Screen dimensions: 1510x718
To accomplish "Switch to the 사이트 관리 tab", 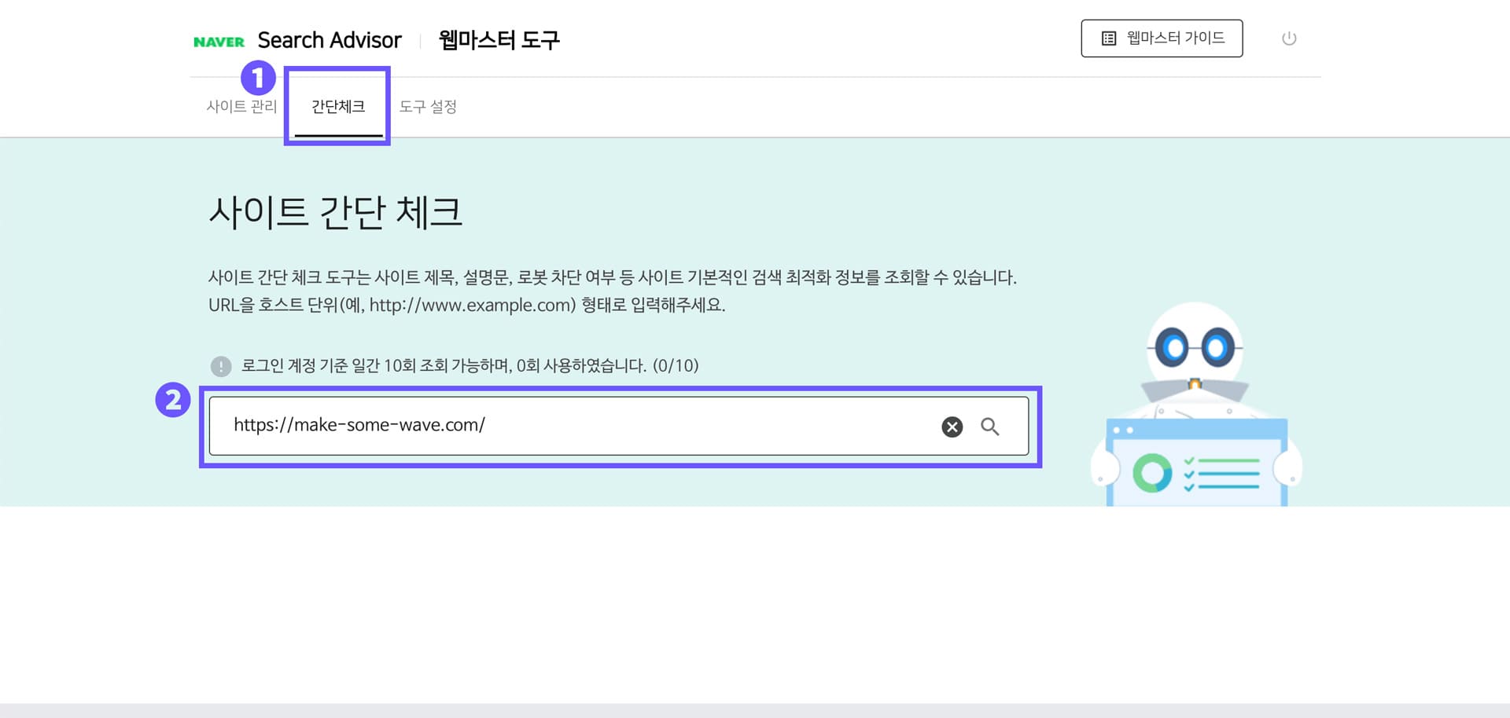I will 241,107.
